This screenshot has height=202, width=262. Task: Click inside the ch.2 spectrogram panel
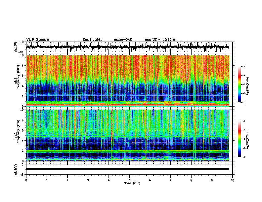click(127, 135)
